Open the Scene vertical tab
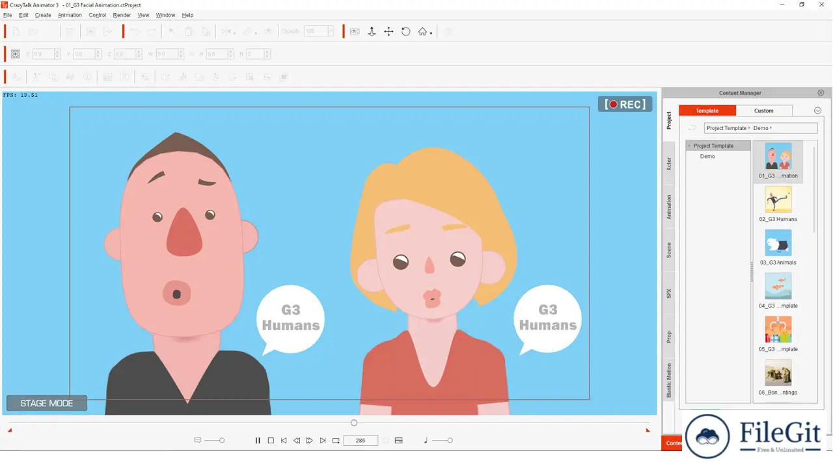Screen dimensions: 833x468 669,250
